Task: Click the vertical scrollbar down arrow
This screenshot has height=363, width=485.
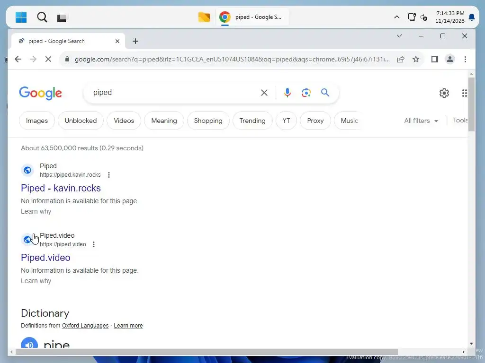Action: (x=471, y=344)
